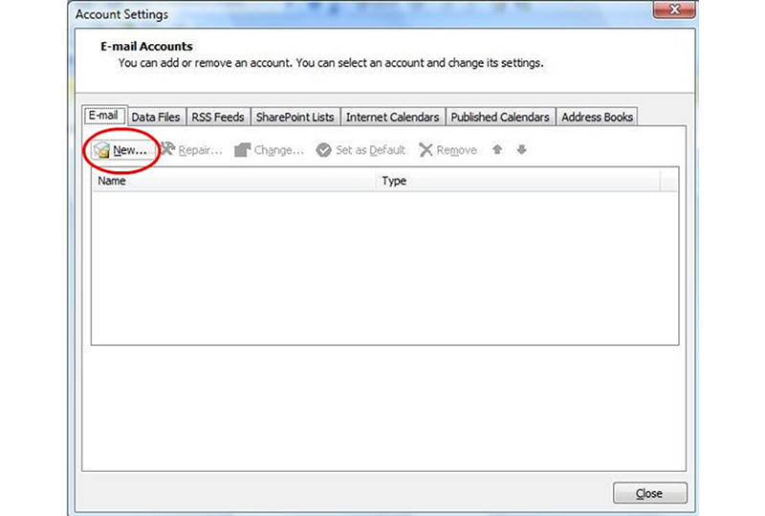Click inside the empty accounts list
The width and height of the screenshot is (765, 516).
coord(382,268)
